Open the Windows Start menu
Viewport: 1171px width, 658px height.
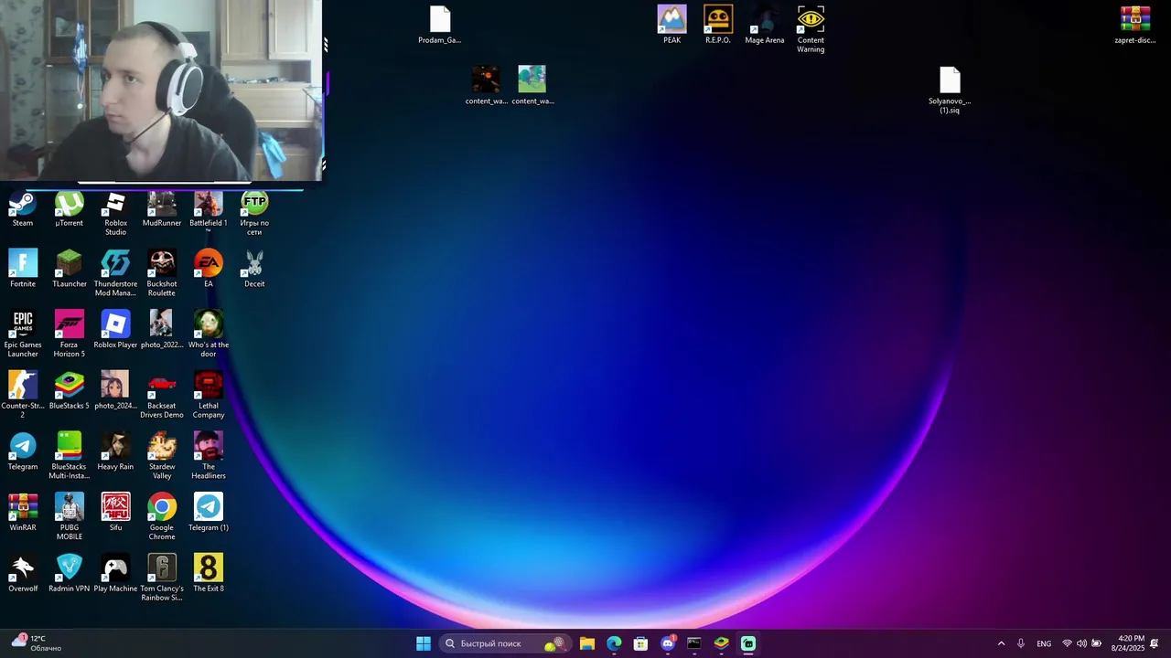424,643
